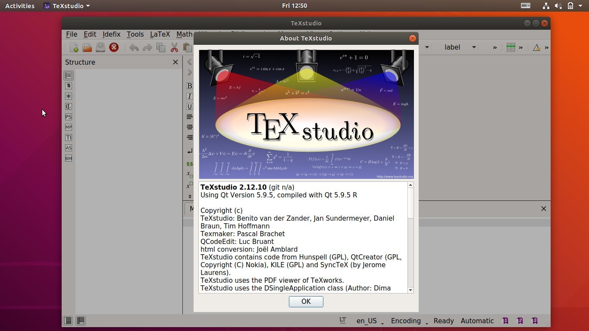Open PS pstricks commands panel
This screenshot has height=331, width=589.
[68, 117]
